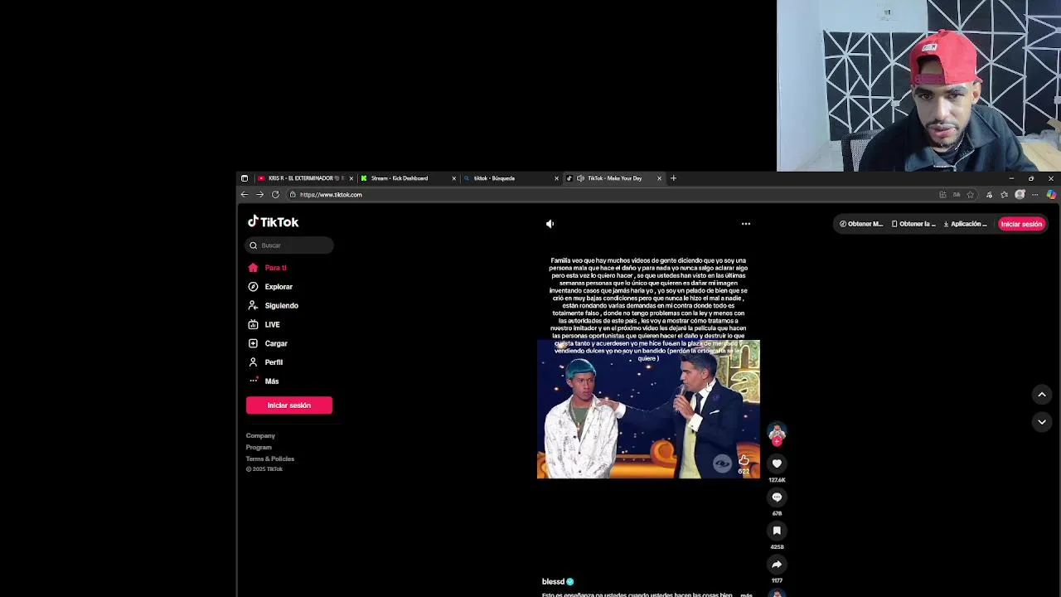
Task: Open a new browser tab
Action: pos(673,178)
